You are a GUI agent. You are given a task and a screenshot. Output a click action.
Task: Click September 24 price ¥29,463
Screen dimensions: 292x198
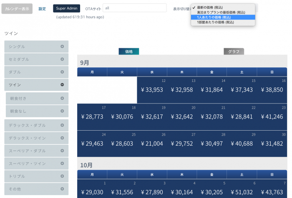(x=92, y=144)
